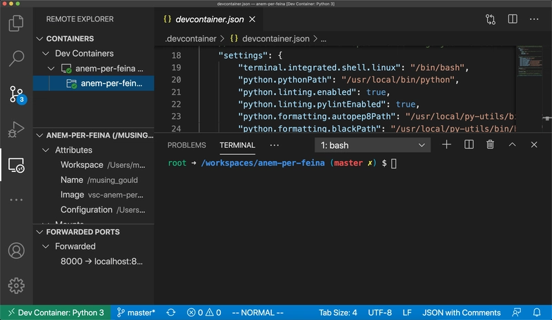552x320 pixels.
Task: Click the Synchronize Changes status icon
Action: pyautogui.click(x=170, y=312)
